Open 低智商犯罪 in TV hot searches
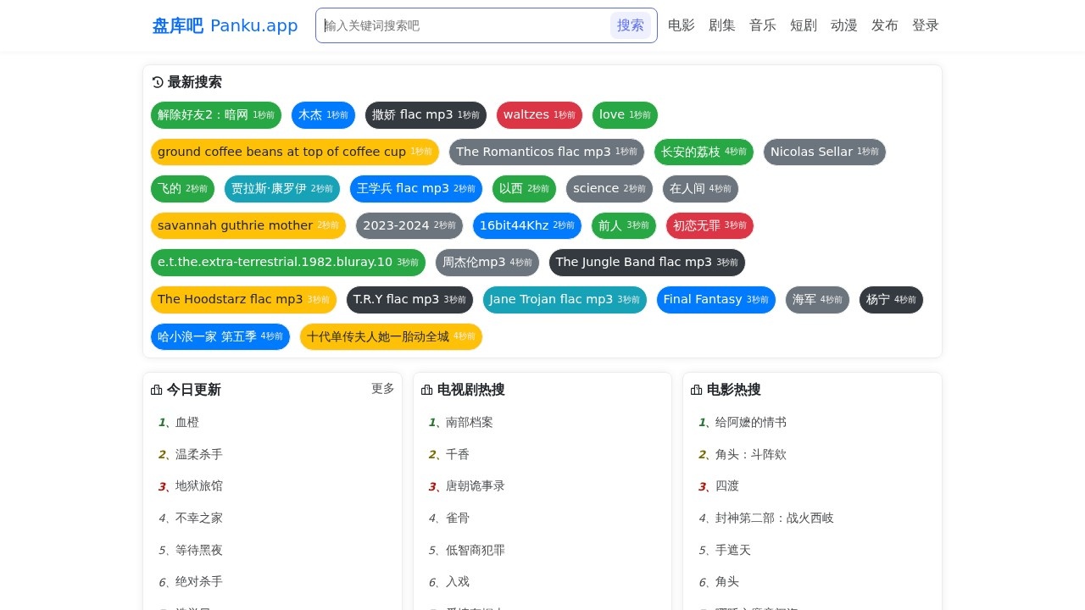Viewport: 1085px width, 610px height. coord(476,550)
